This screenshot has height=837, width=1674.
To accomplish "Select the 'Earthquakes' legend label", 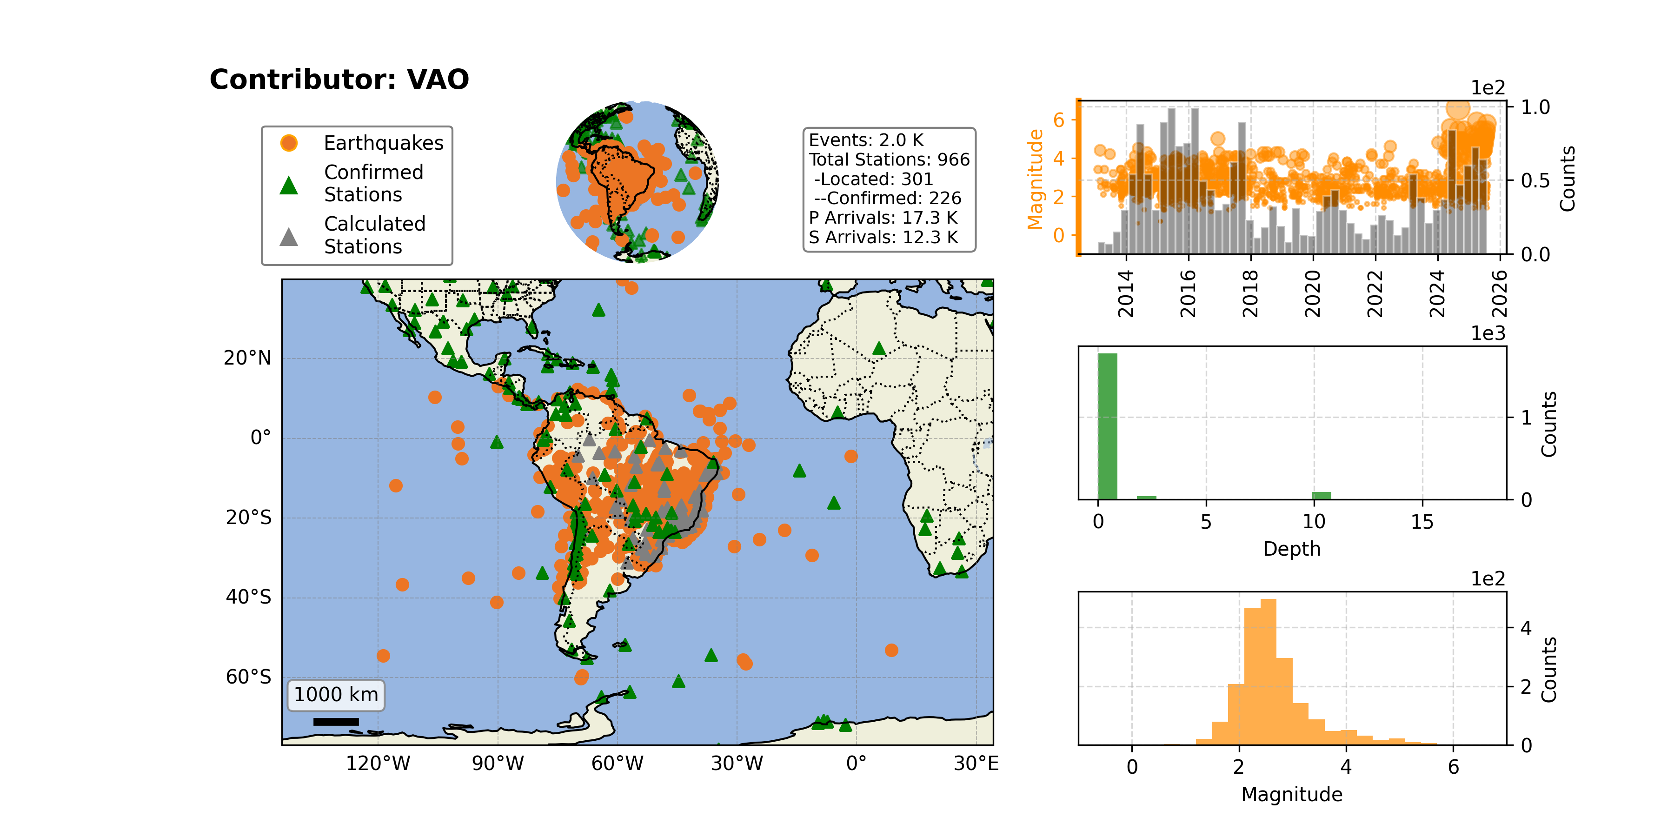I will pos(384,143).
